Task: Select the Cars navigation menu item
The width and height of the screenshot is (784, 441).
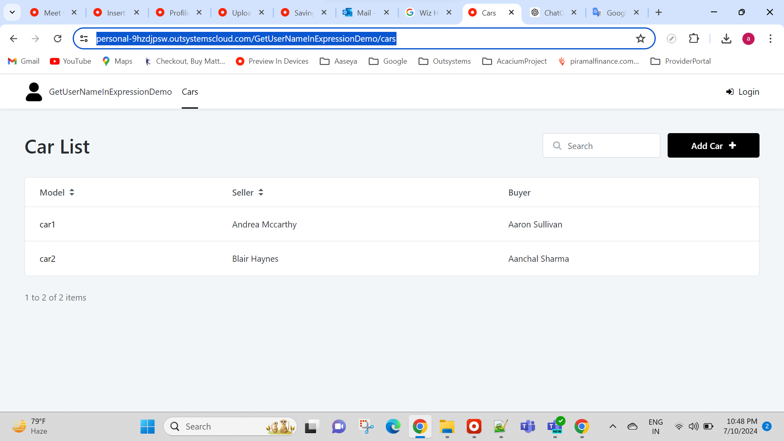Action: tap(190, 92)
